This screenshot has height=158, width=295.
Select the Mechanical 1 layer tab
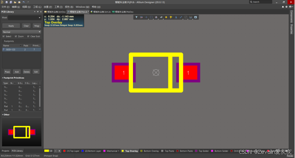point(111,151)
